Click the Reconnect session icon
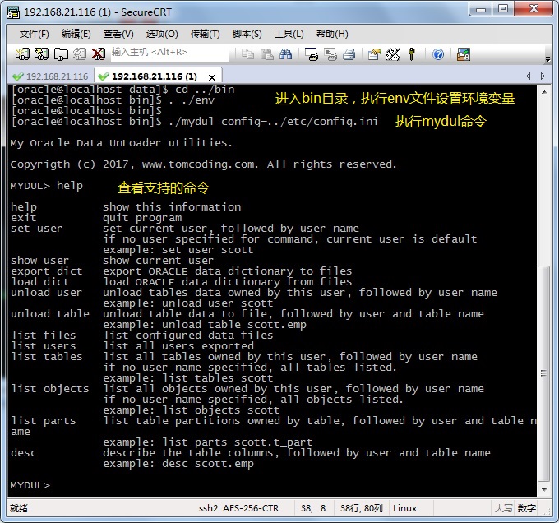Viewport: 559px width, 523px height. [80, 53]
